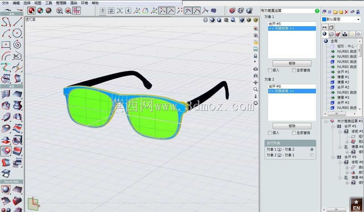Open the 渲染 menu
The width and height of the screenshot is (364, 212).
coord(74,3)
